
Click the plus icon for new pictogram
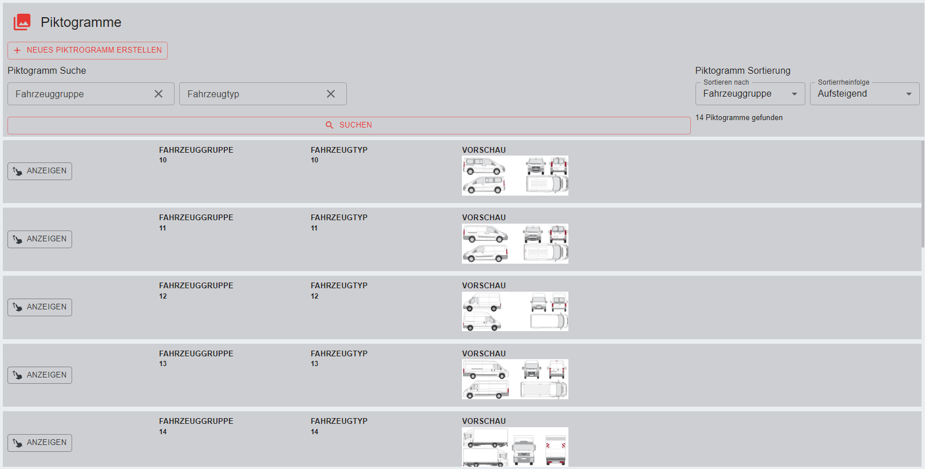(x=17, y=50)
